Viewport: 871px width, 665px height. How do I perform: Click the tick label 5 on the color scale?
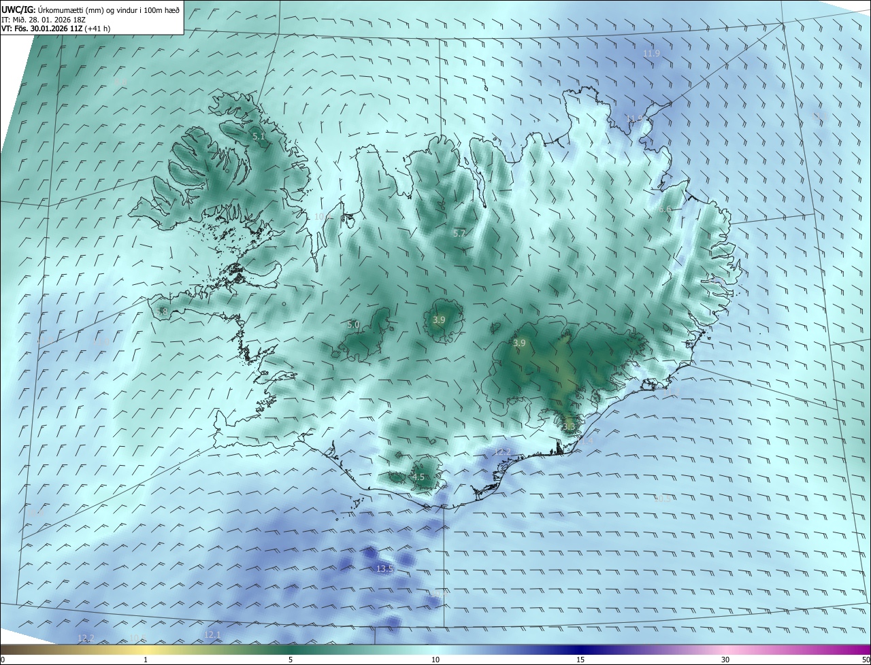pos(291,660)
